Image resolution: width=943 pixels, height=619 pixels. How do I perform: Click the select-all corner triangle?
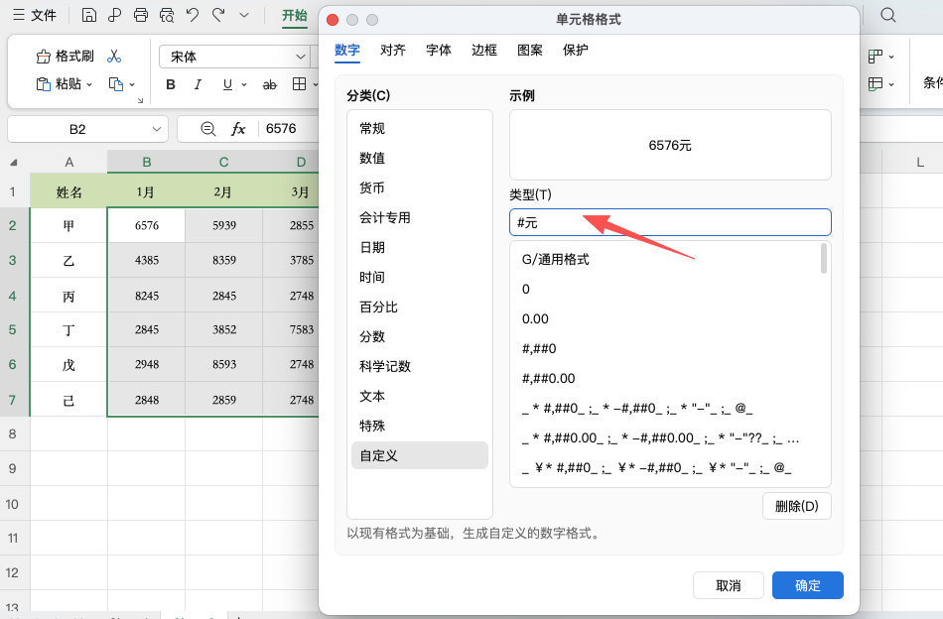pos(14,163)
